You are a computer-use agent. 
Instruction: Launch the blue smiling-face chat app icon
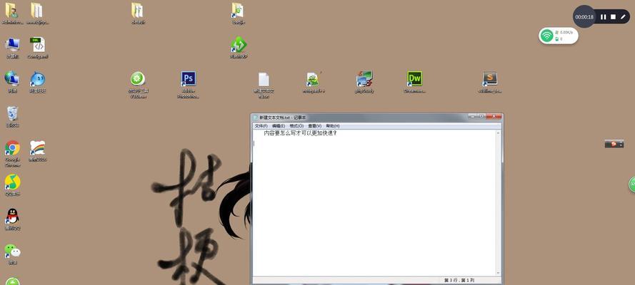tap(38, 79)
